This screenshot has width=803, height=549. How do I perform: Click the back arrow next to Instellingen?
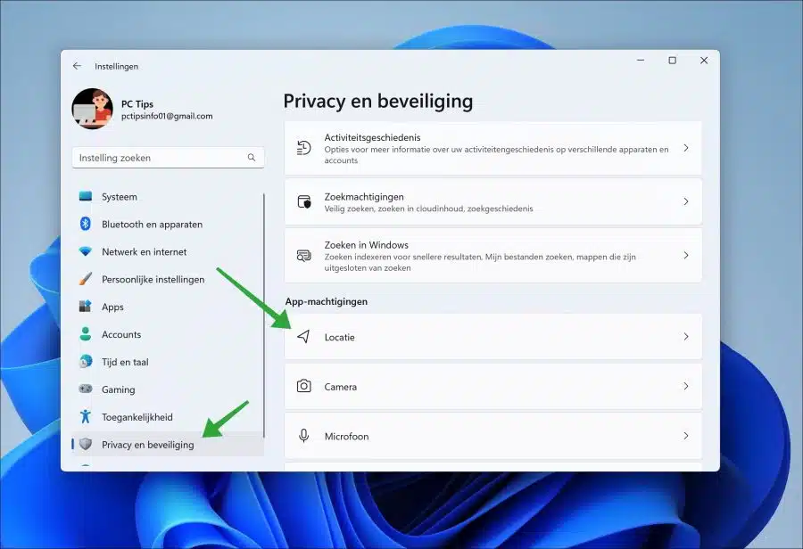tap(77, 66)
